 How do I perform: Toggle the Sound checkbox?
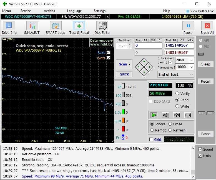(200, 149)
